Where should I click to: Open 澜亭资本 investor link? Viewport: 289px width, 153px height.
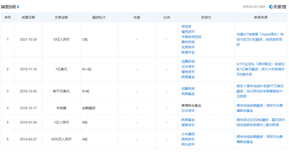click(x=188, y=125)
